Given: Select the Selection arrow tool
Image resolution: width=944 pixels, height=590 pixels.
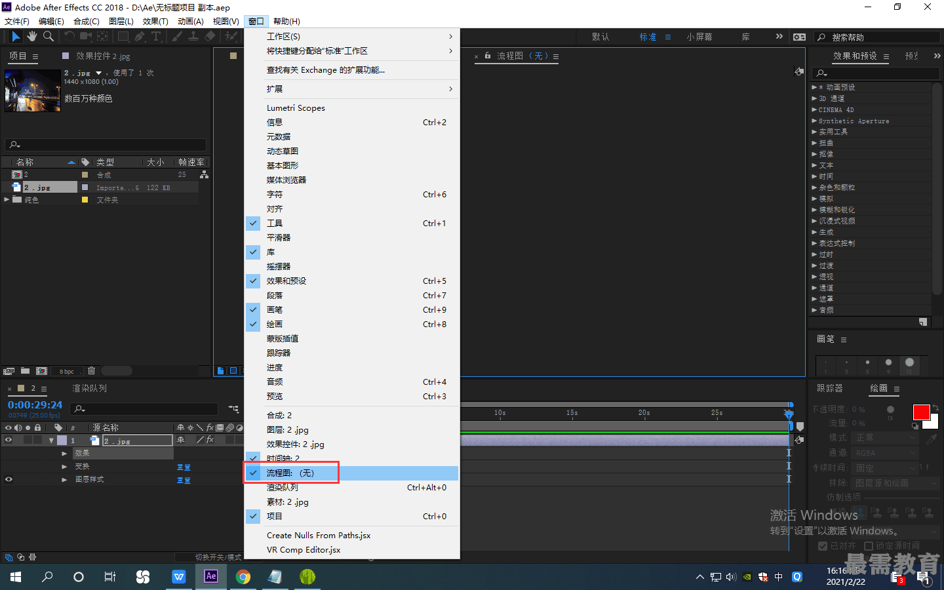Looking at the screenshot, I should click(x=16, y=37).
